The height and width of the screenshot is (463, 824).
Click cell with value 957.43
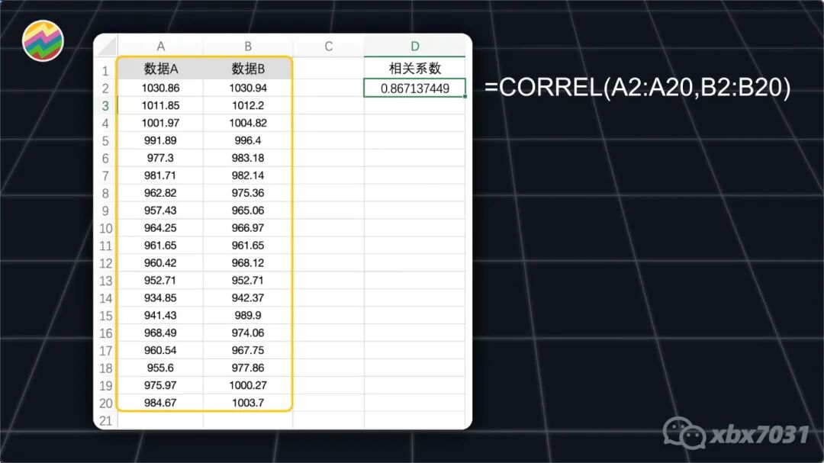(x=160, y=211)
